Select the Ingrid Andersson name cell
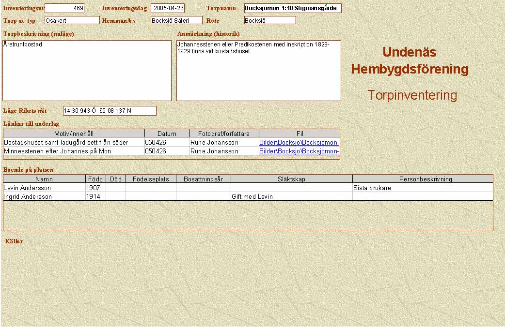Viewport: 505px width, 327px height. coord(45,196)
